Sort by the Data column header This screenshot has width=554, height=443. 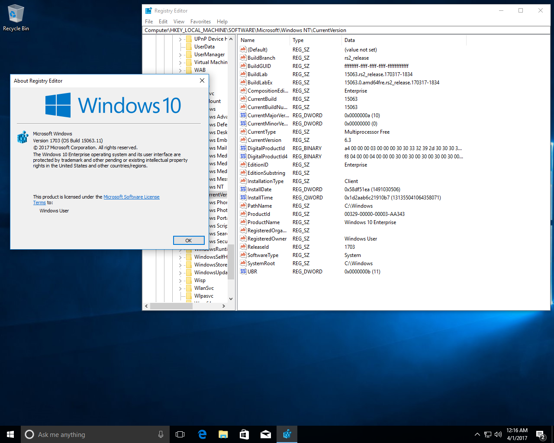tap(404, 40)
